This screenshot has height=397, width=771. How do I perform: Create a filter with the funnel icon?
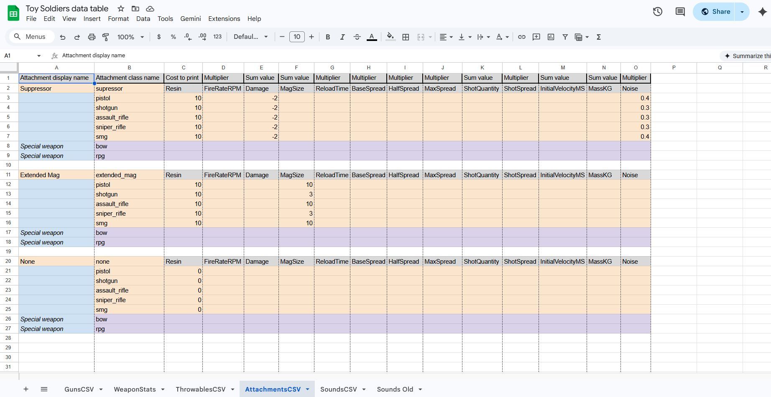click(565, 37)
